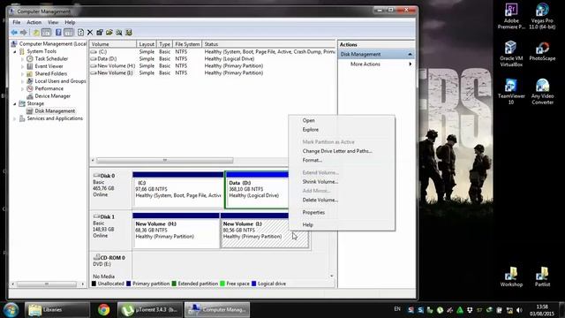Choose Help in the context menu
Screen dimensions: 565x318
(342, 224)
